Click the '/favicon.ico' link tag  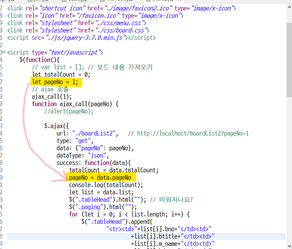click(x=95, y=15)
